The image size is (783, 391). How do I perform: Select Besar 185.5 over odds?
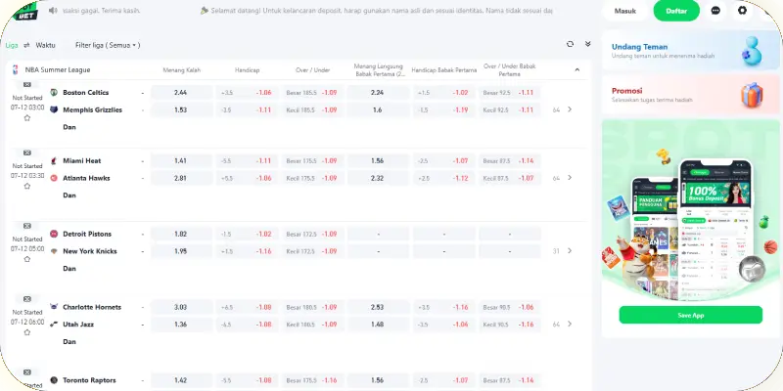312,92
